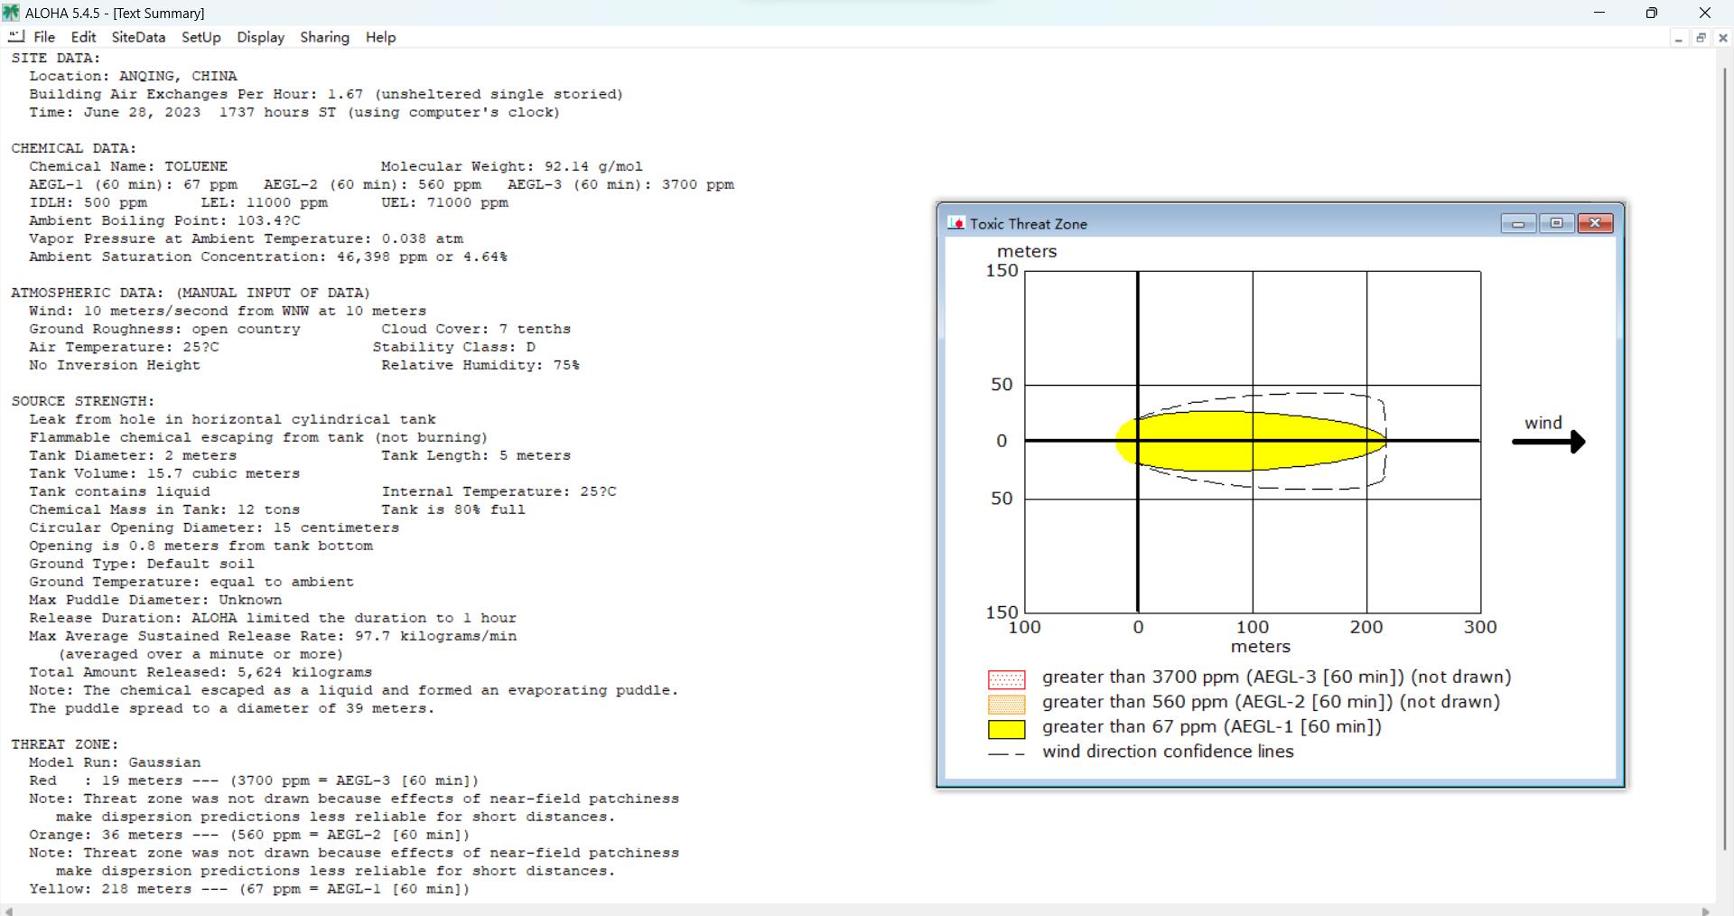Open the File menu
This screenshot has height=916, width=1734.
(x=44, y=37)
